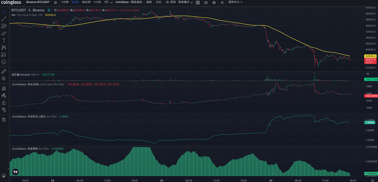Open the object tree layers icon
378x182 pixels.
click(4, 176)
